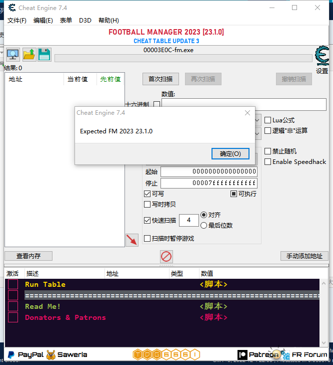
Task: Open the scan type dropdown arrow
Action: (257, 120)
